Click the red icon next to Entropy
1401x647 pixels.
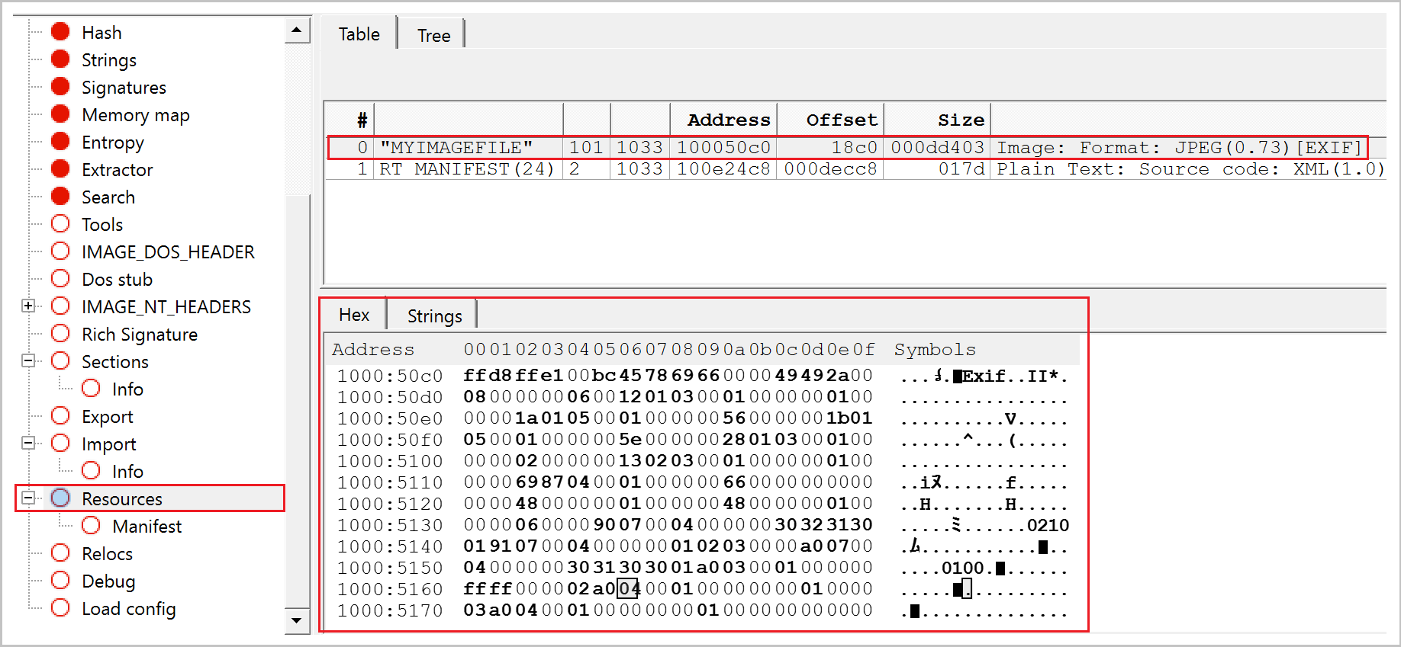pos(60,142)
